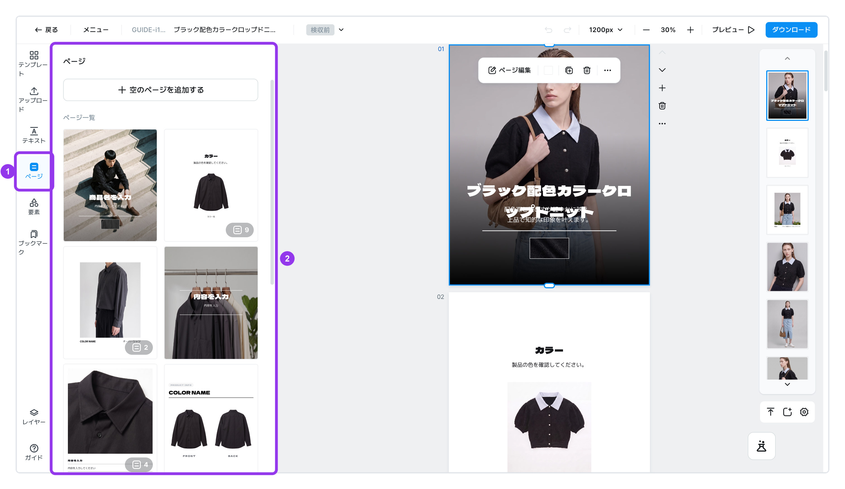
Task: Open the 要素 elements panel
Action: pos(34,207)
